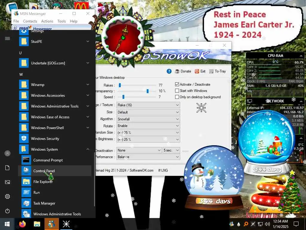
Task: Click the Power icon in Start sidebar
Action: 7,211
